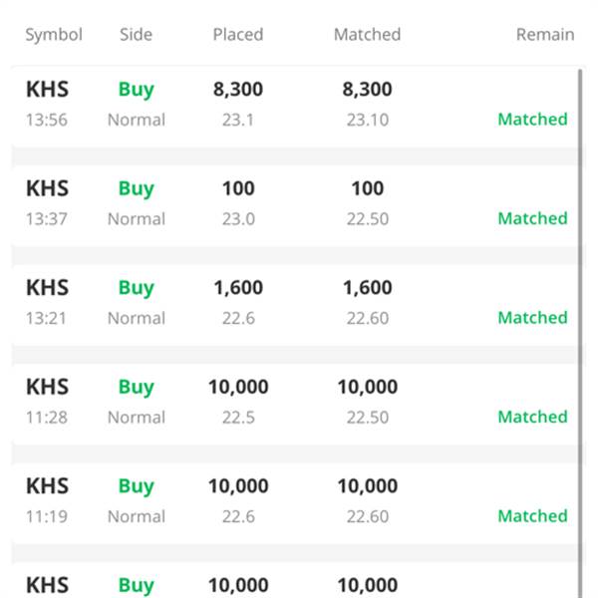Open the KHS order placed at 11:28

(294, 404)
